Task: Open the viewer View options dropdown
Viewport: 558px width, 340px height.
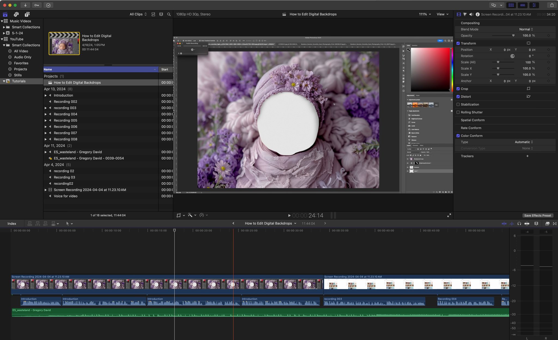Action: pos(442,14)
